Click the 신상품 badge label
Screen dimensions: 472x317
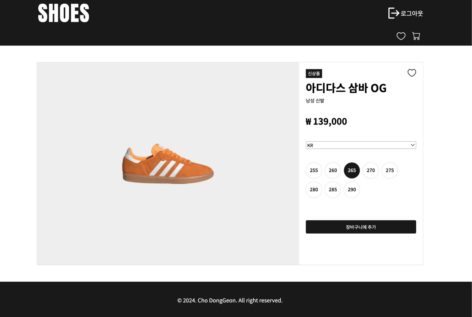(x=314, y=73)
